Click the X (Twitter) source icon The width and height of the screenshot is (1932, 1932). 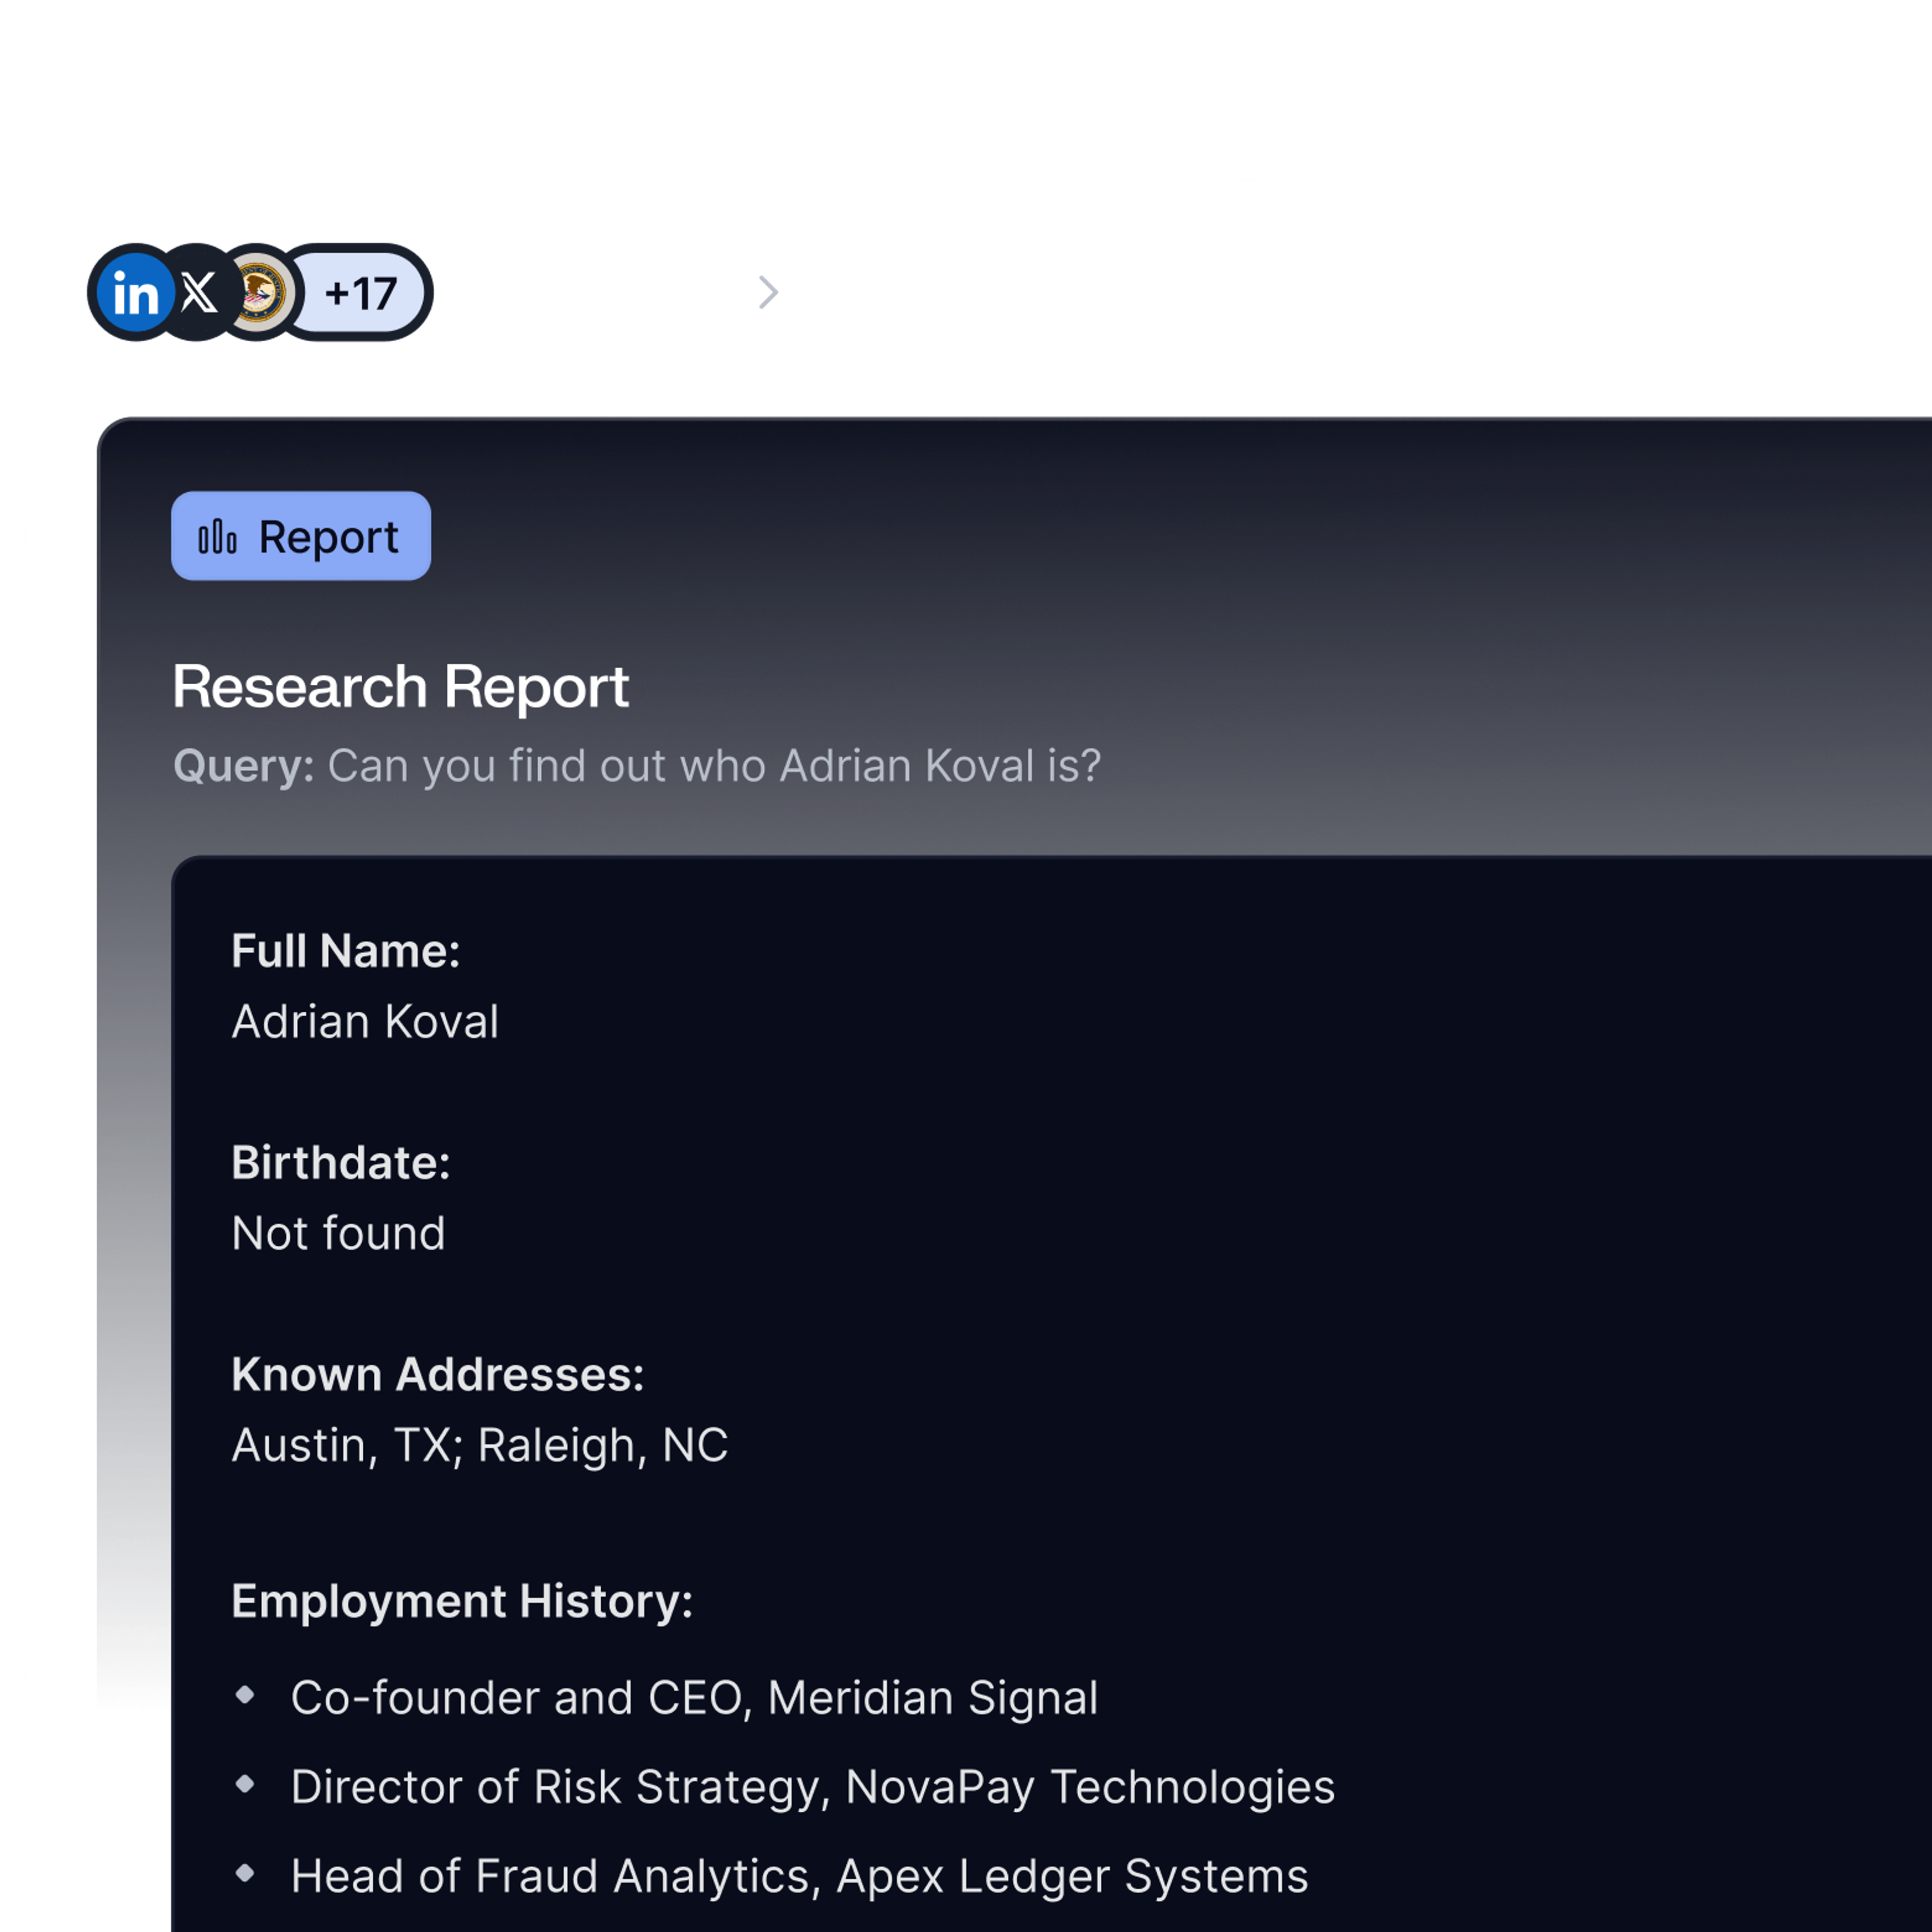199,293
